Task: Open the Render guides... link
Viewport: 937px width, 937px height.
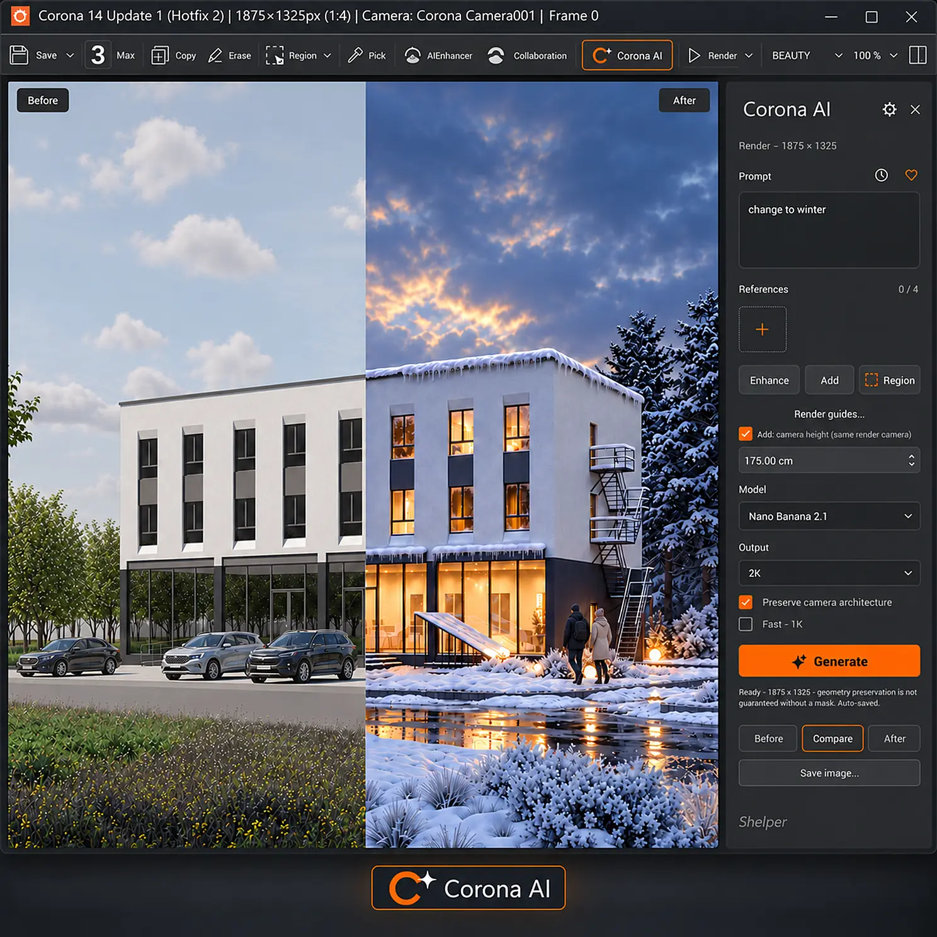Action: pos(829,414)
